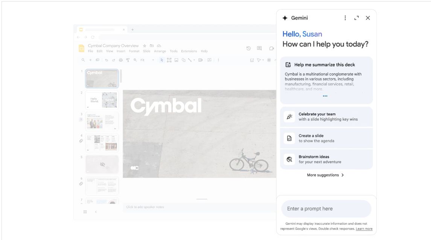This screenshot has height=240, width=431.
Task: Click to add speaker notes
Action: point(145,207)
